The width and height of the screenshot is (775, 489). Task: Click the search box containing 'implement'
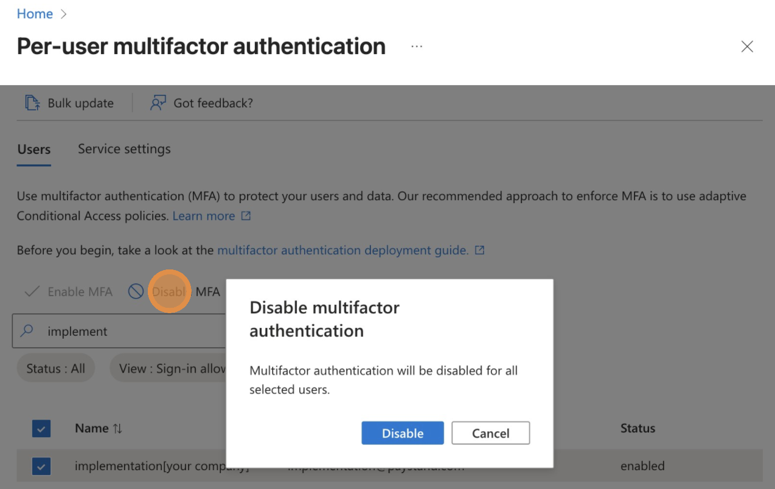[119, 331]
